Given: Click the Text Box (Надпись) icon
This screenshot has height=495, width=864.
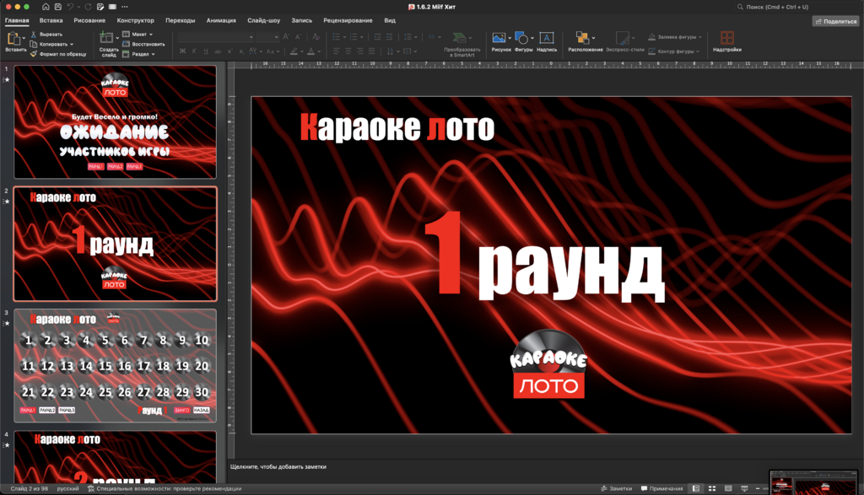Looking at the screenshot, I should coord(546,37).
